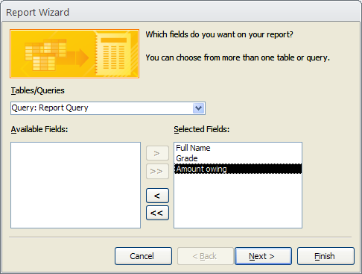
Task: Select the highlighted Amount owing field
Action: (x=238, y=169)
